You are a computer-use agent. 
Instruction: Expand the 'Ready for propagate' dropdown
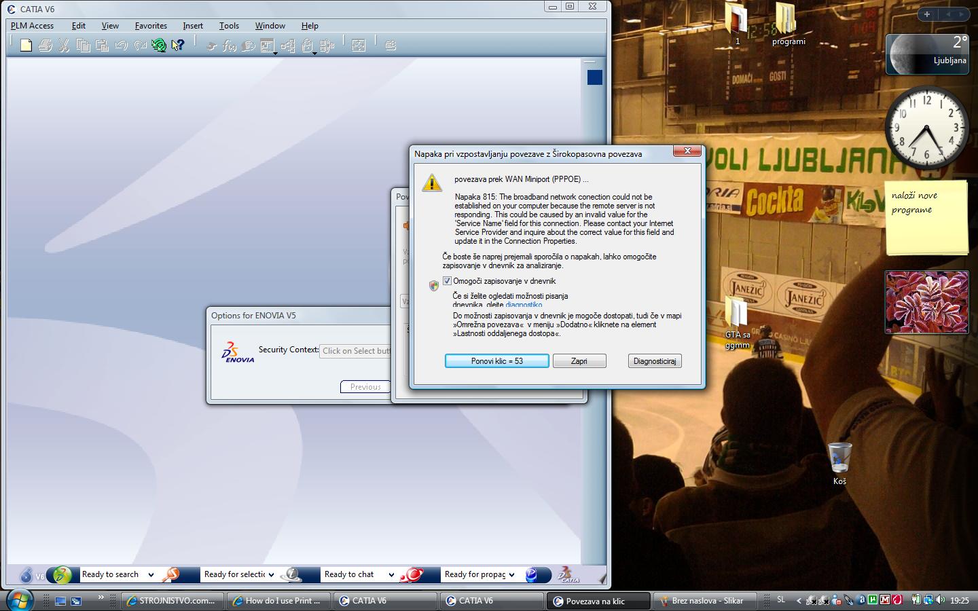coord(511,574)
